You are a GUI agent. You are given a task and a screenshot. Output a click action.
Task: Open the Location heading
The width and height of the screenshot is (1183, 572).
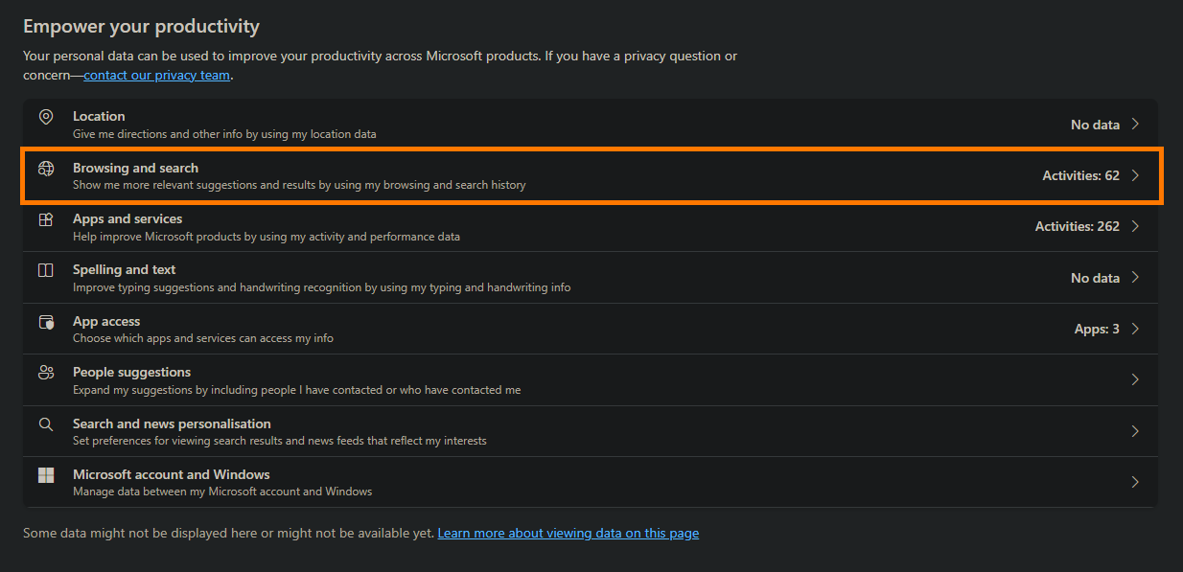tap(99, 116)
